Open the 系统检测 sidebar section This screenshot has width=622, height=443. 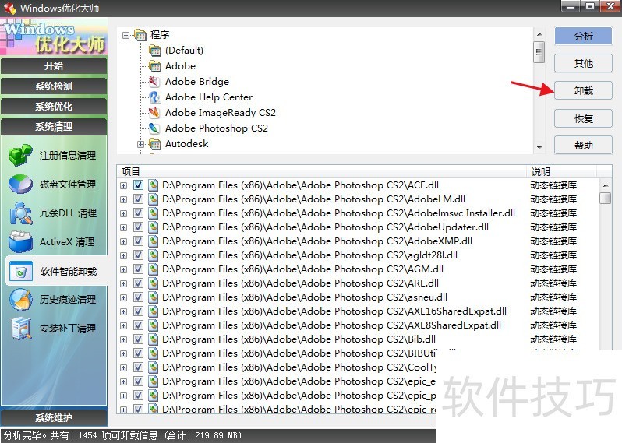click(54, 86)
